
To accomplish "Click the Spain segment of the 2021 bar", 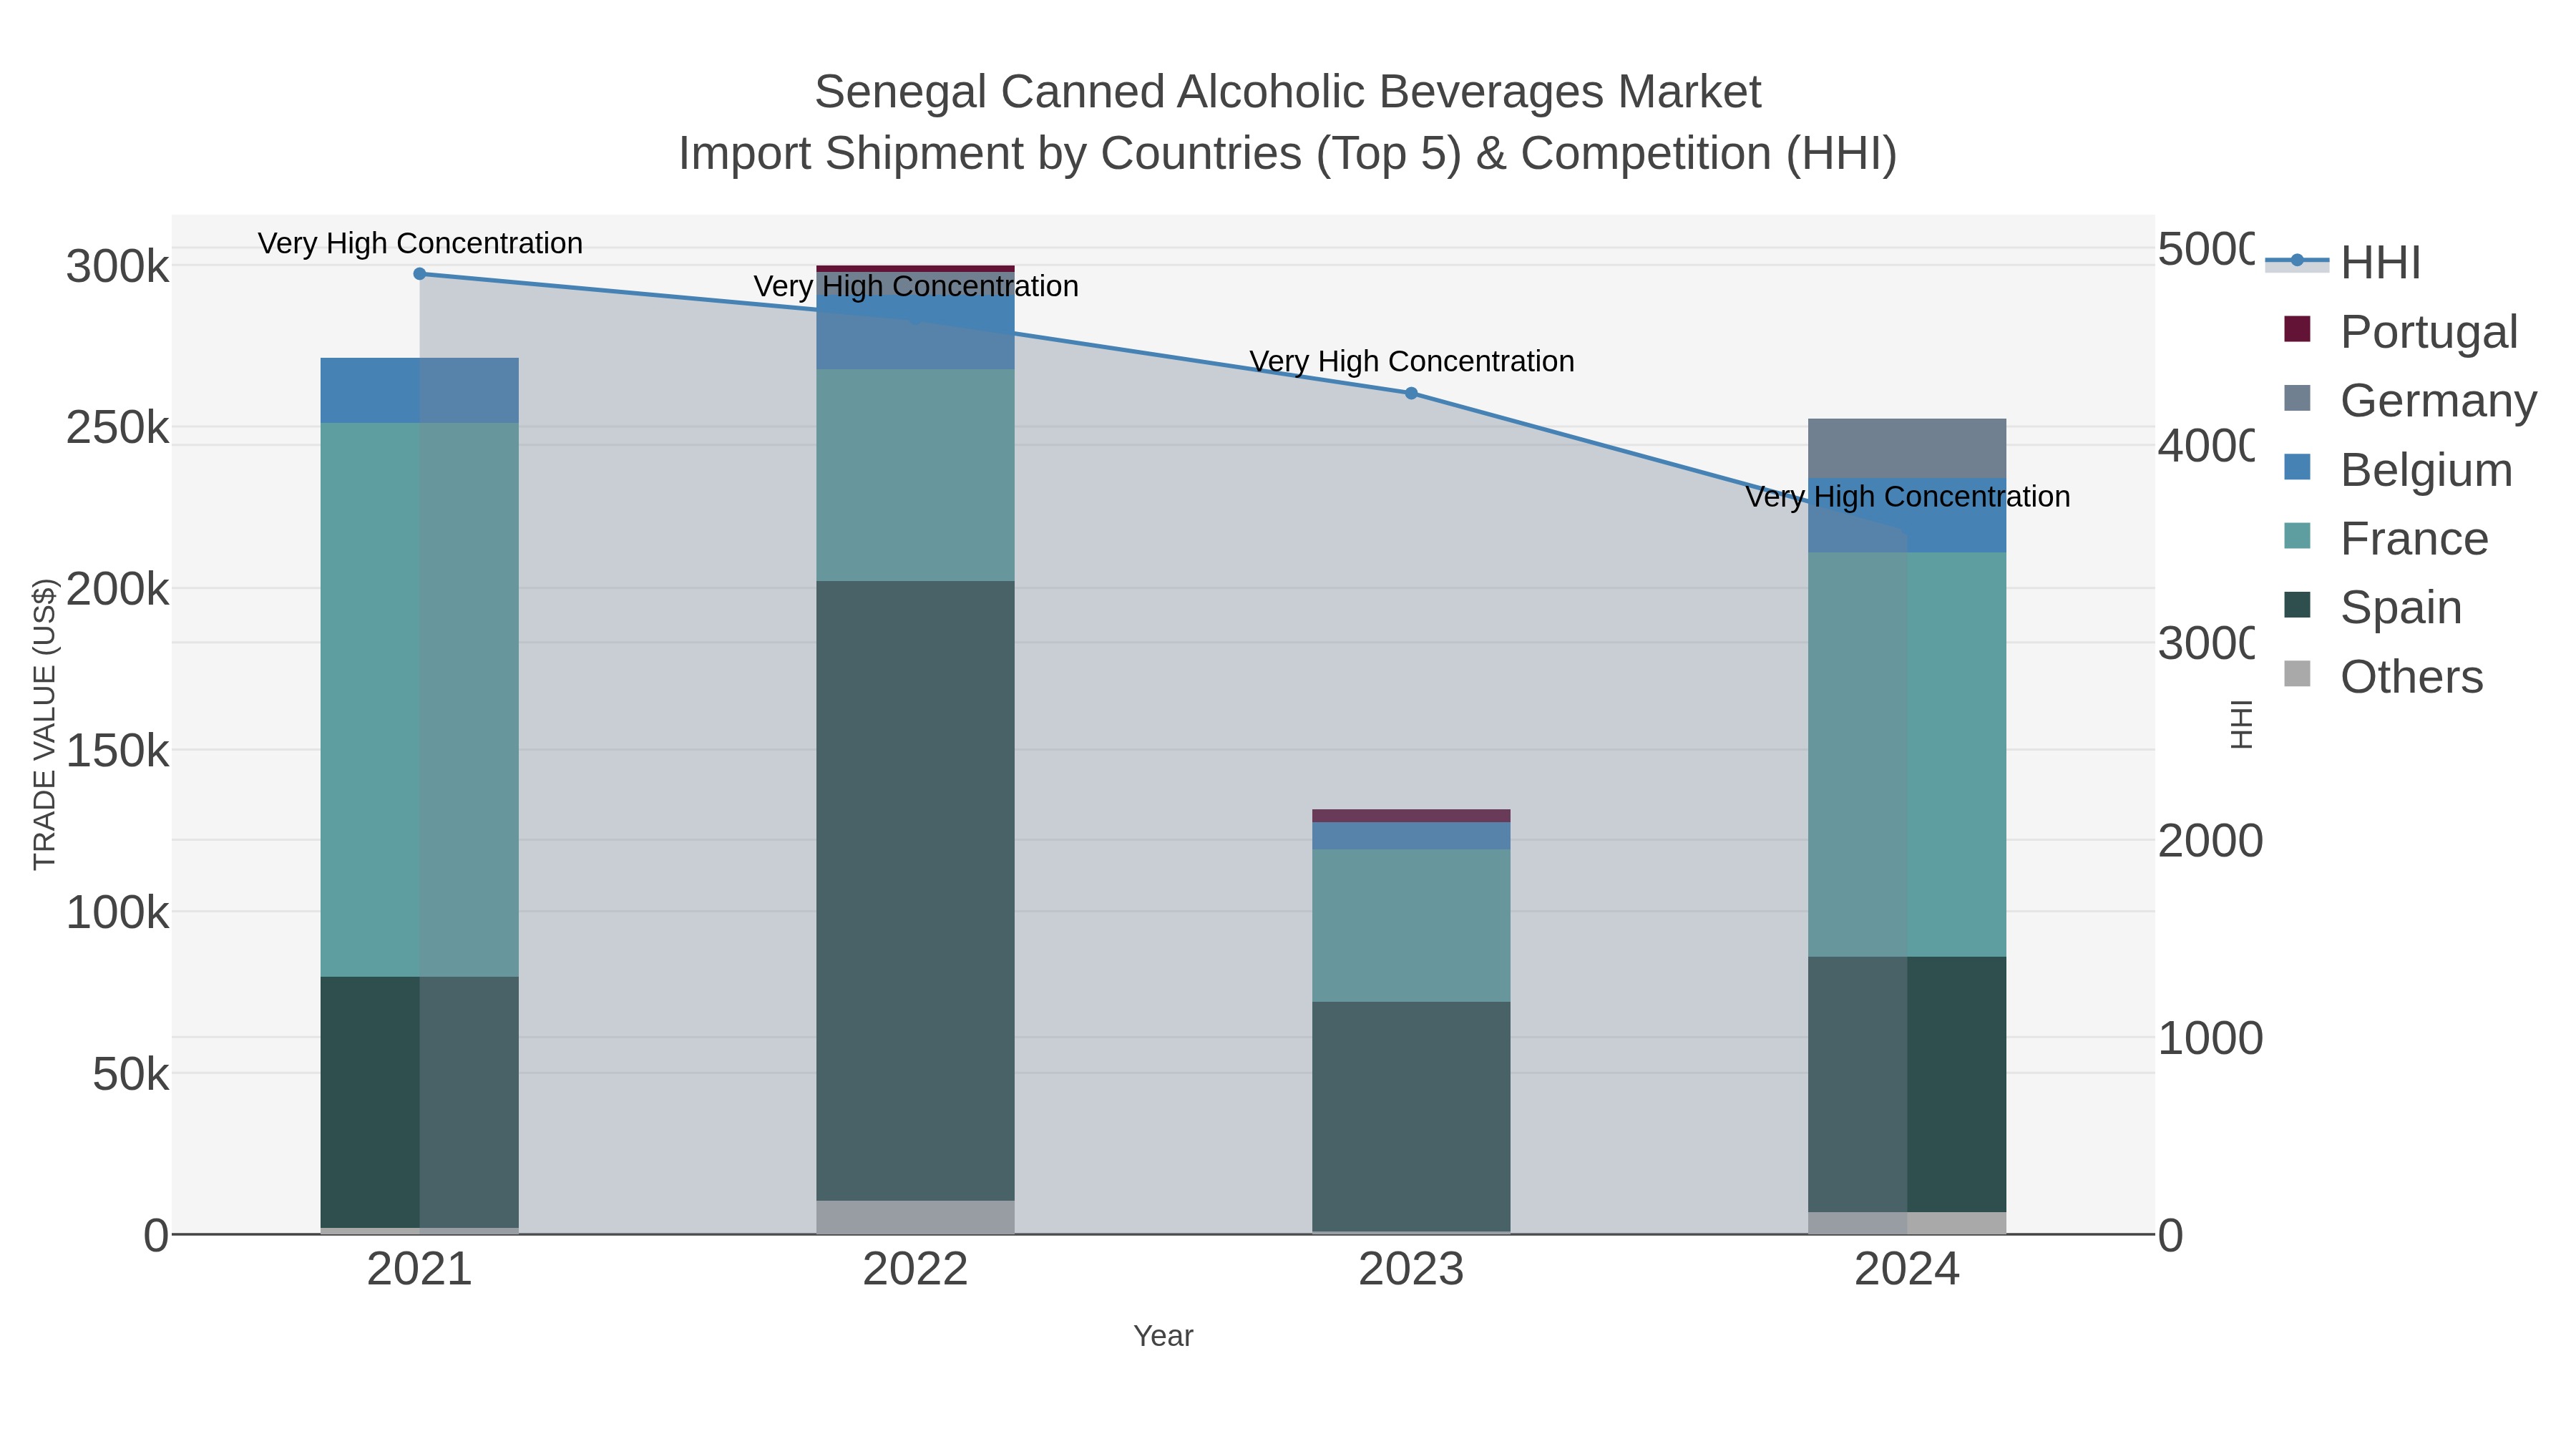I will pos(420,1102).
